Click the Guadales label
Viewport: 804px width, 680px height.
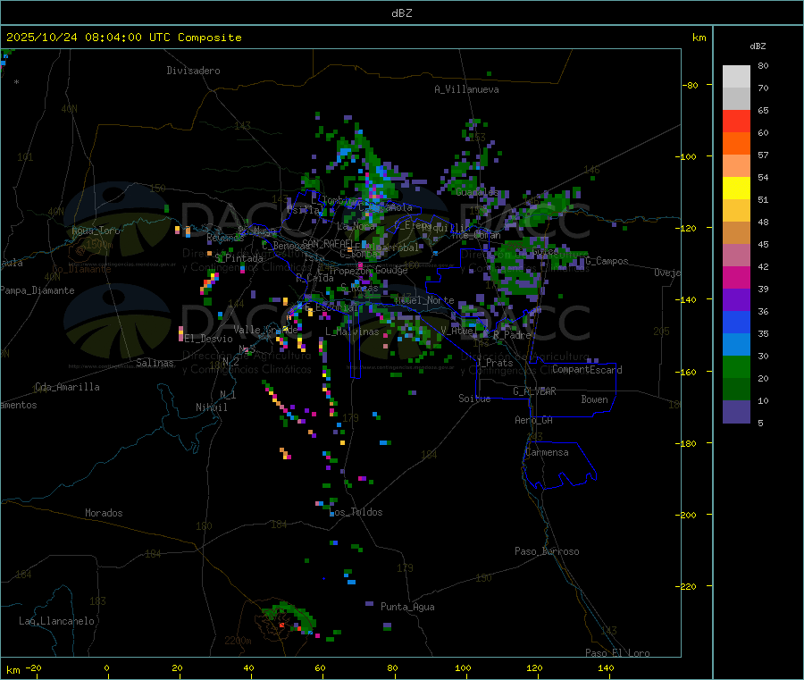[x=477, y=192]
